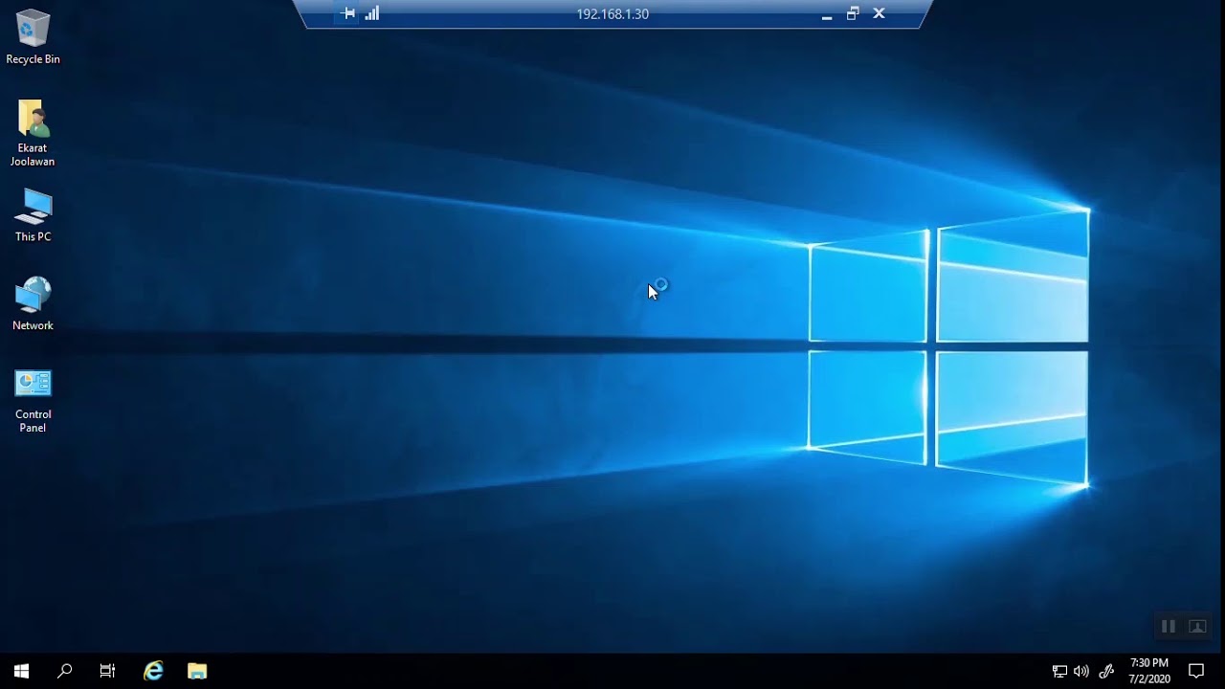Launch Internet Explorer from the taskbar
Screen dimensions: 1225x689
pos(153,672)
